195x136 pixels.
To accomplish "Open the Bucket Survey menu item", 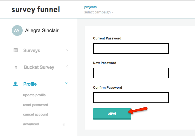I will (x=39, y=67).
